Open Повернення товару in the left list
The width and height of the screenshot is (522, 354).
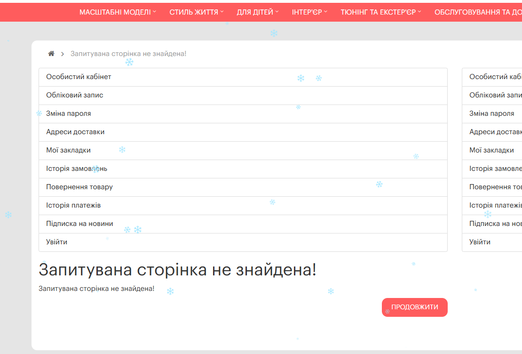pyautogui.click(x=243, y=187)
